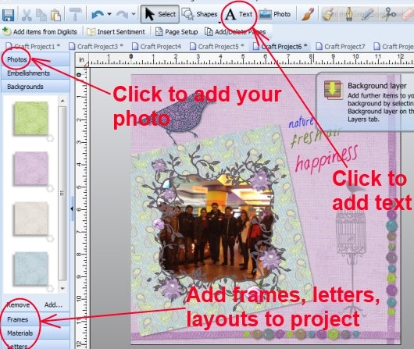Select the Format Painter roller icon
414x349 pixels.
75,14
